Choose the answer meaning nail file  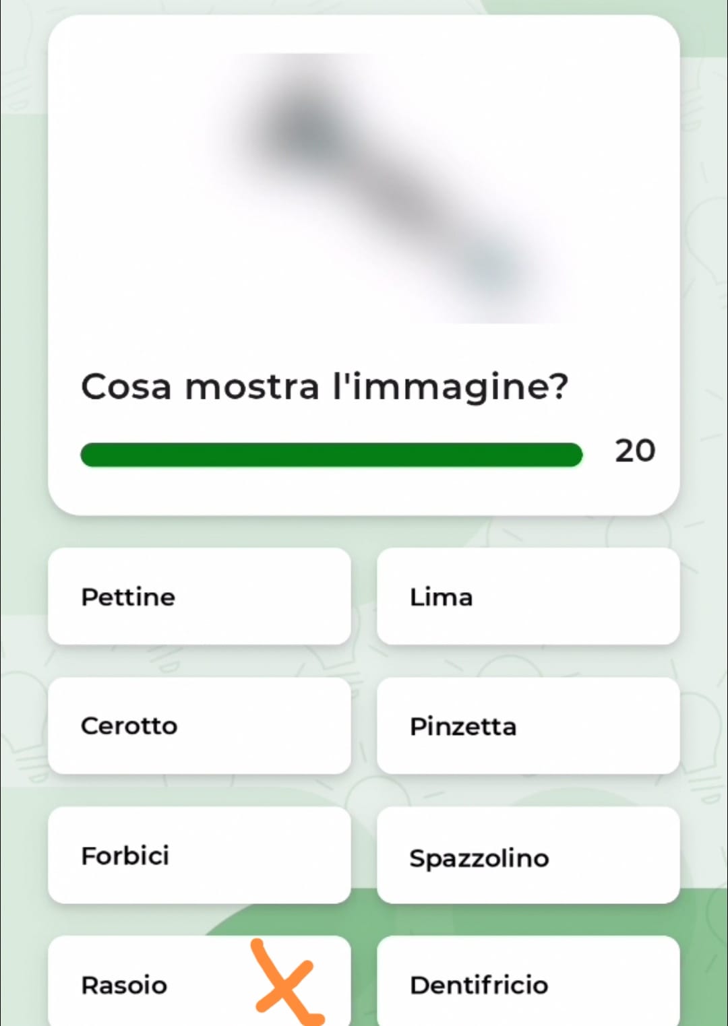click(528, 596)
